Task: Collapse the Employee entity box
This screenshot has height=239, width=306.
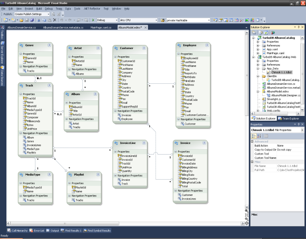Action: tap(207, 45)
